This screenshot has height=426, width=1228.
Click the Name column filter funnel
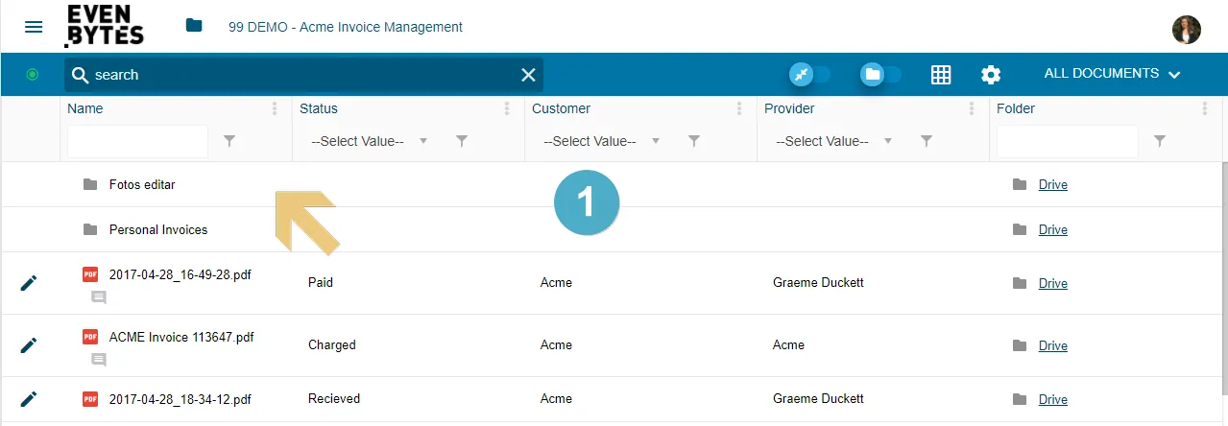229,141
